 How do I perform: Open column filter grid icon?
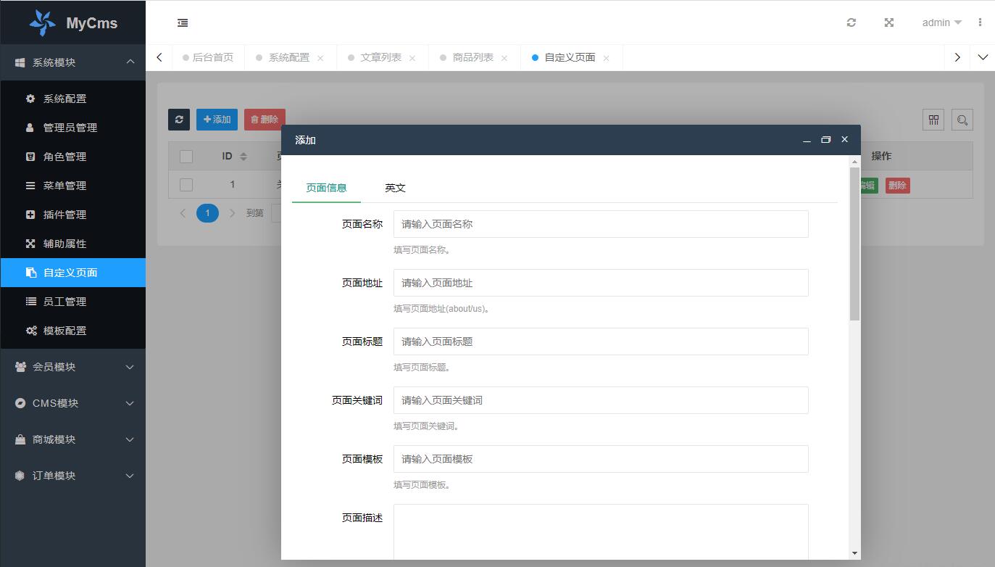click(933, 120)
